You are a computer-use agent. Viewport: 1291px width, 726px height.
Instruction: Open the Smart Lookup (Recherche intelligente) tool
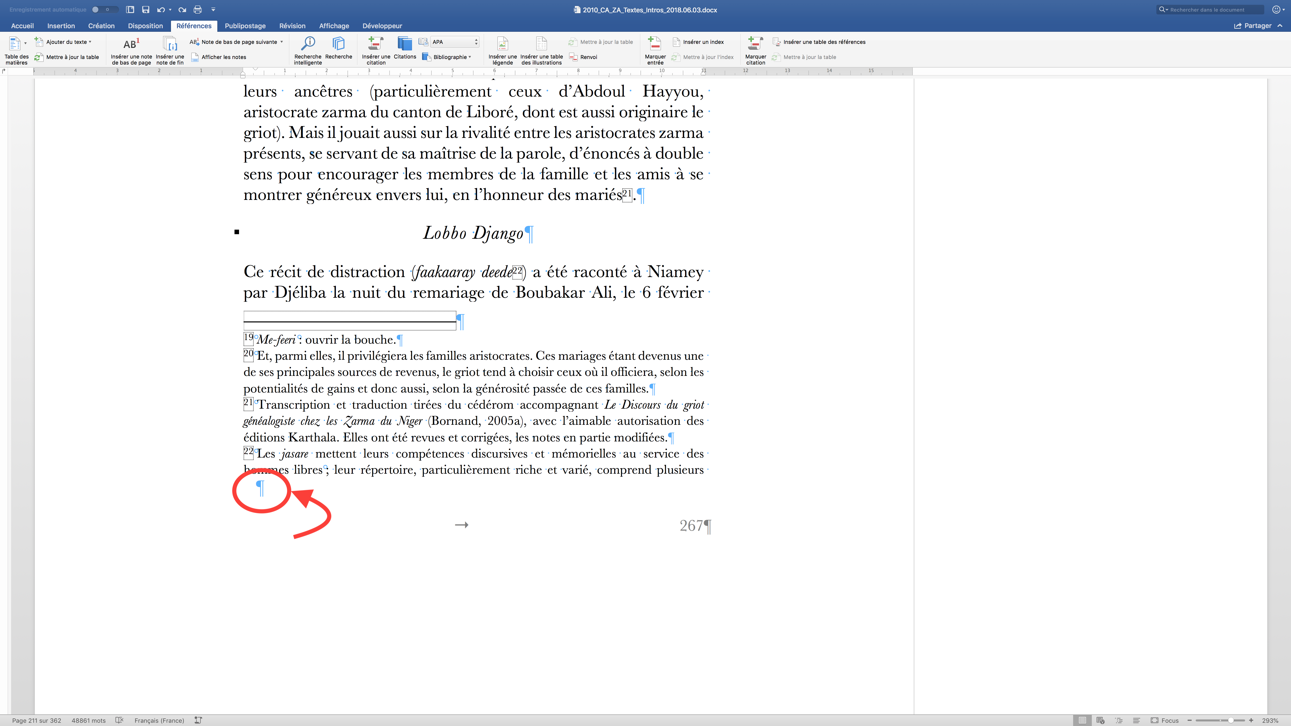(308, 44)
